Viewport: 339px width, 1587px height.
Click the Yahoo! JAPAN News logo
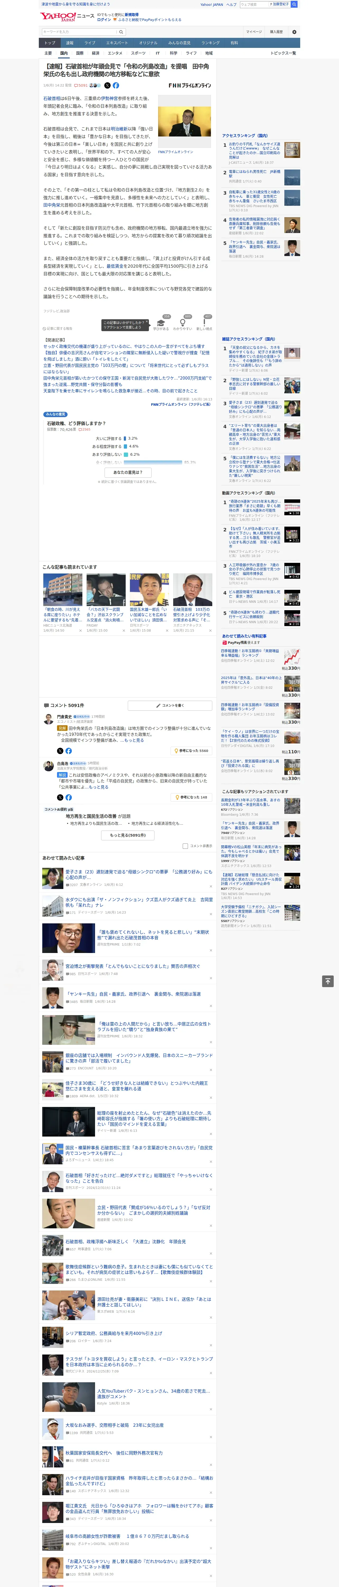(67, 17)
